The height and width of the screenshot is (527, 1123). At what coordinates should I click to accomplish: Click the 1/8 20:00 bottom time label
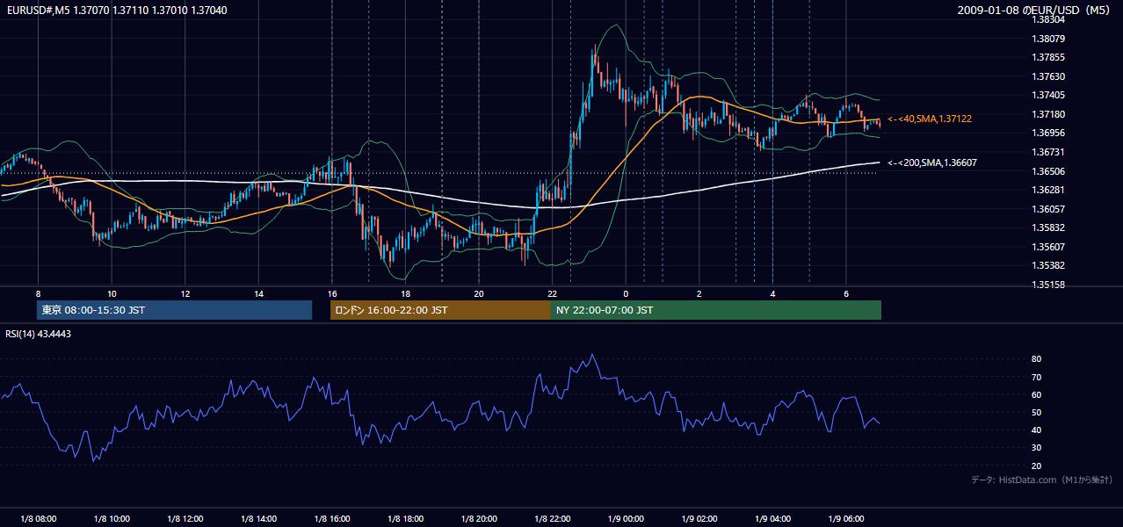click(x=478, y=519)
